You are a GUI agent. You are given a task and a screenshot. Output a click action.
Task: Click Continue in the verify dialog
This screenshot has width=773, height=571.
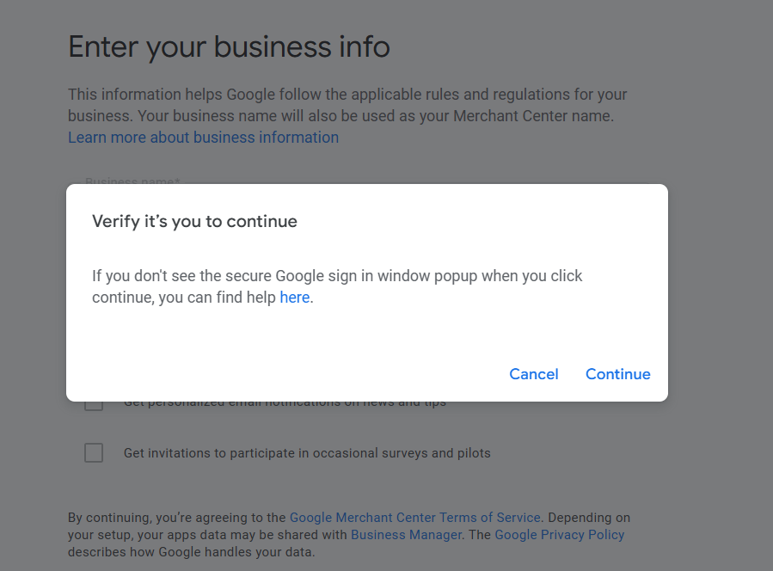click(617, 374)
